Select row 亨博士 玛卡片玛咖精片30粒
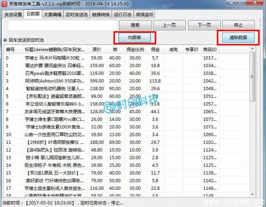The height and width of the screenshot is (207, 266). pyautogui.click(x=126, y=58)
